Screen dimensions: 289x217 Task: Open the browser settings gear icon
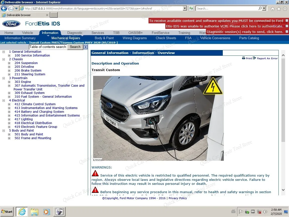pyautogui.click(x=285, y=9)
